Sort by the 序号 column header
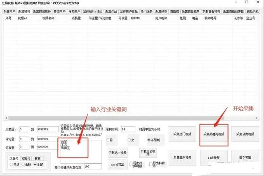 (8, 18)
